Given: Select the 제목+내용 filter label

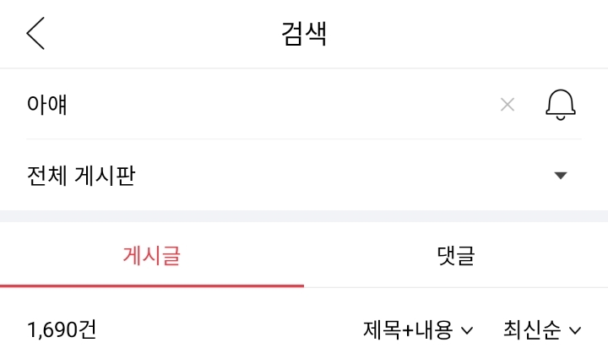Looking at the screenshot, I should [x=408, y=329].
